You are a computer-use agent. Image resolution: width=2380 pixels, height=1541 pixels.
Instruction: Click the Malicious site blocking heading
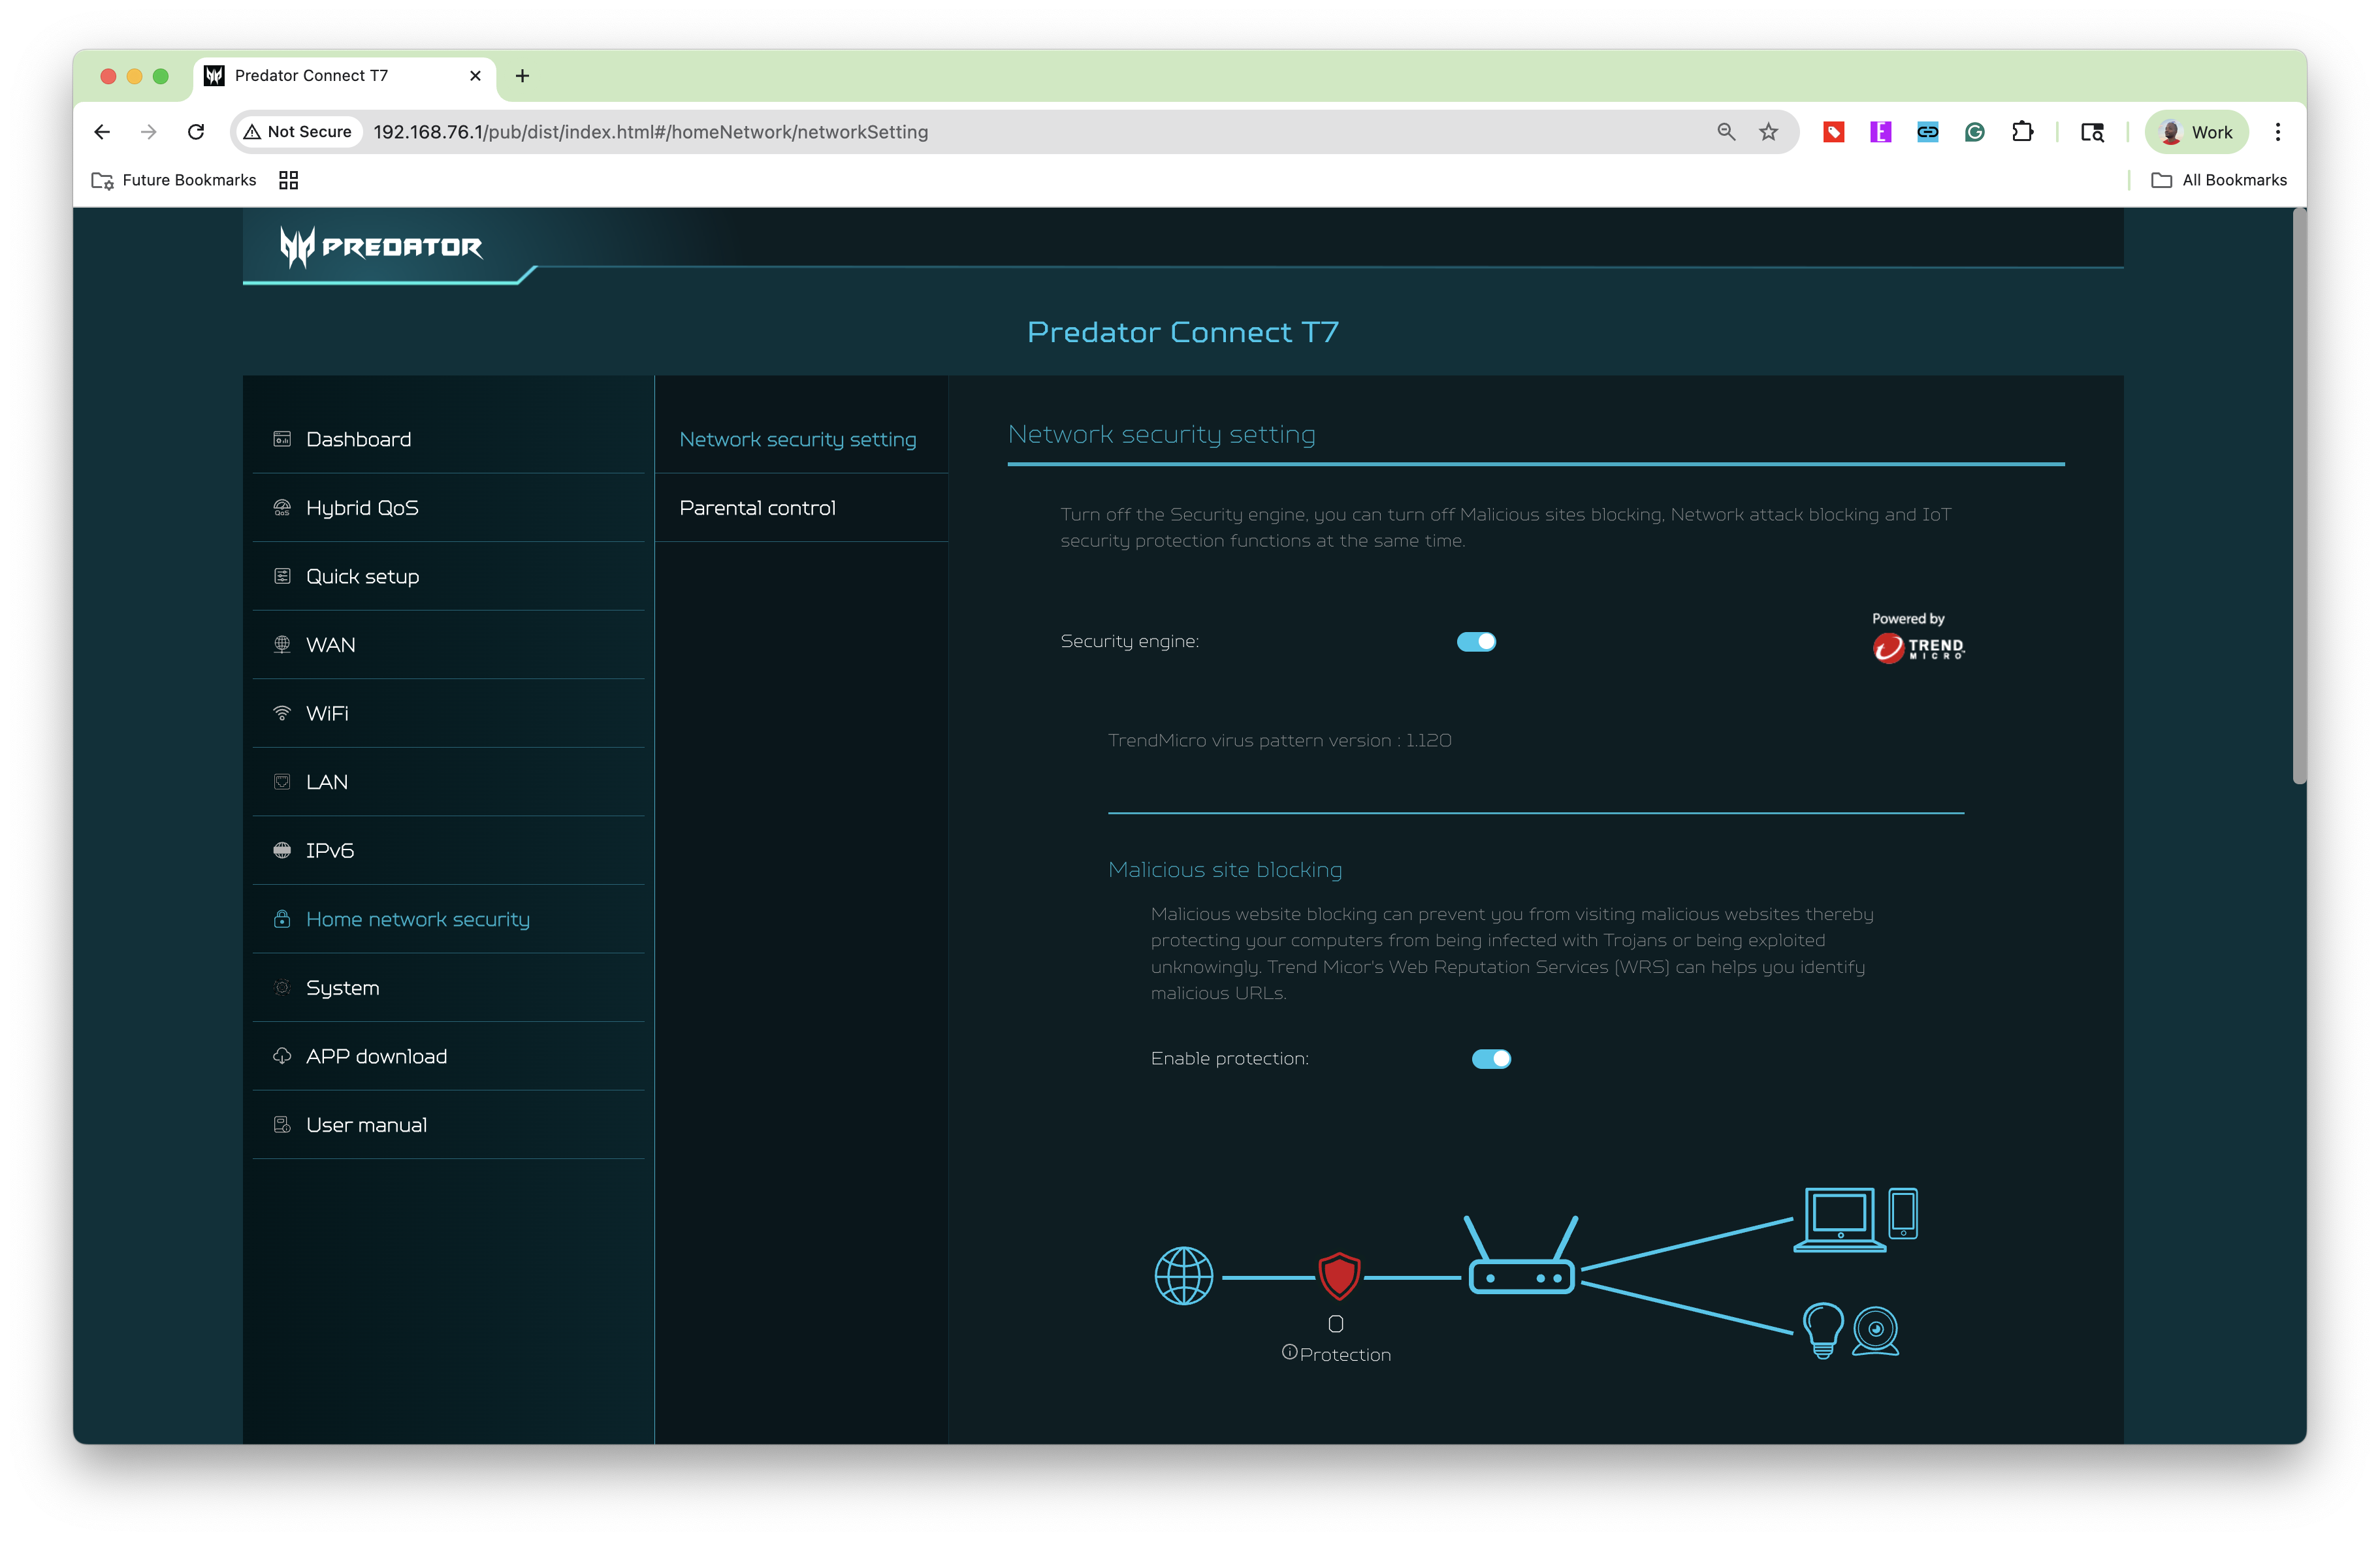[x=1225, y=870]
